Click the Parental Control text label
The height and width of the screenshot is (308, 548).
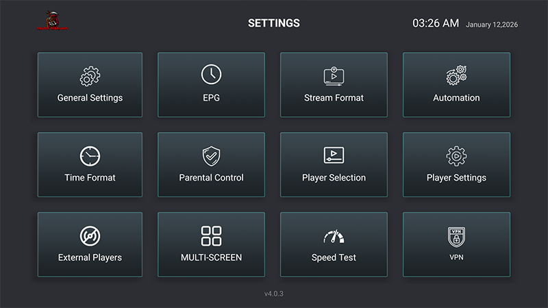[211, 178]
